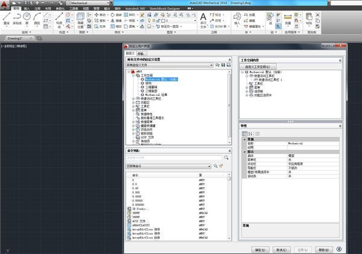
Task: Click the command search input field
Action: [174, 157]
